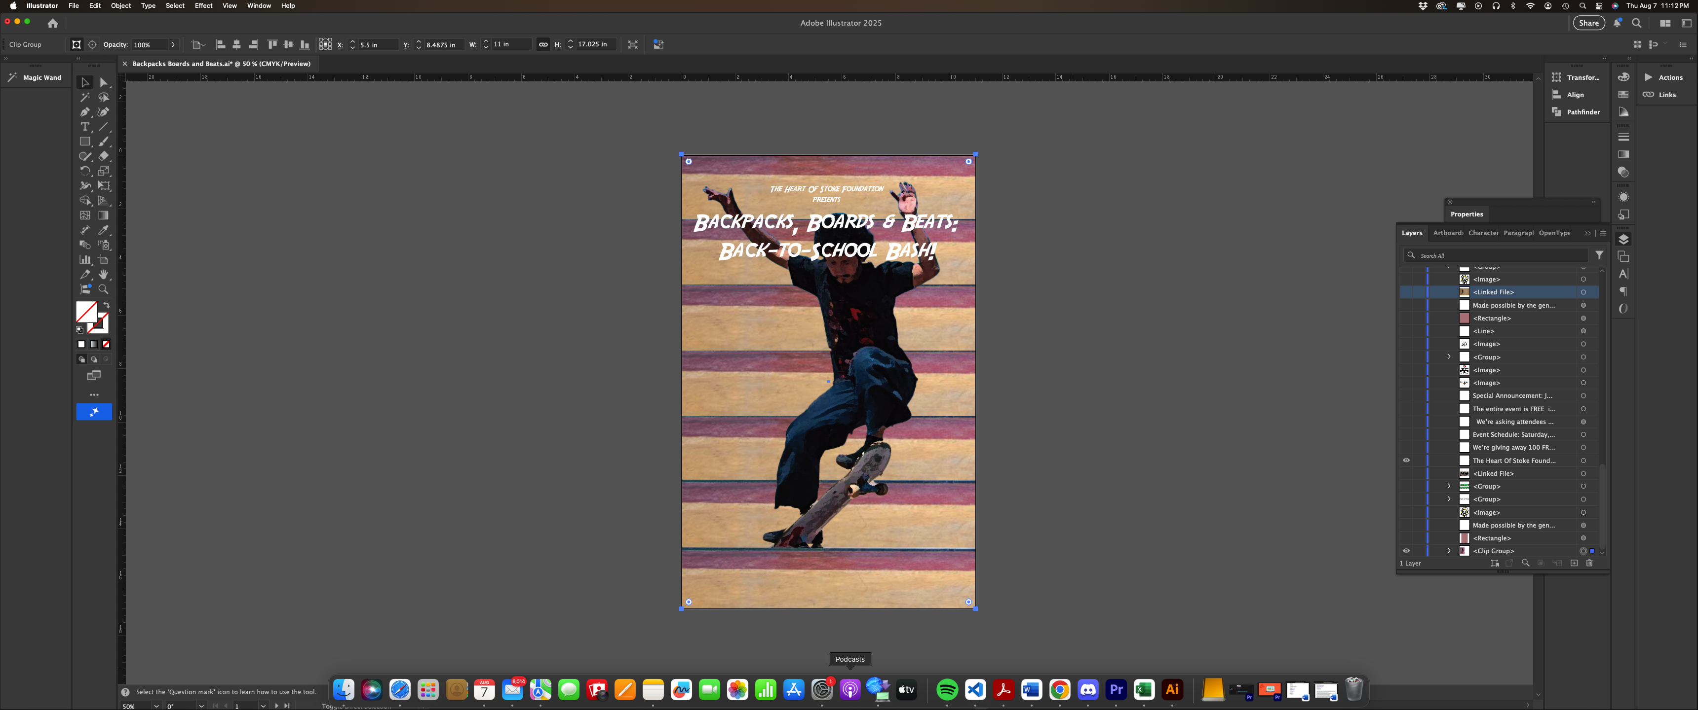
Task: Enable Draw Normal mode
Action: pyautogui.click(x=82, y=359)
